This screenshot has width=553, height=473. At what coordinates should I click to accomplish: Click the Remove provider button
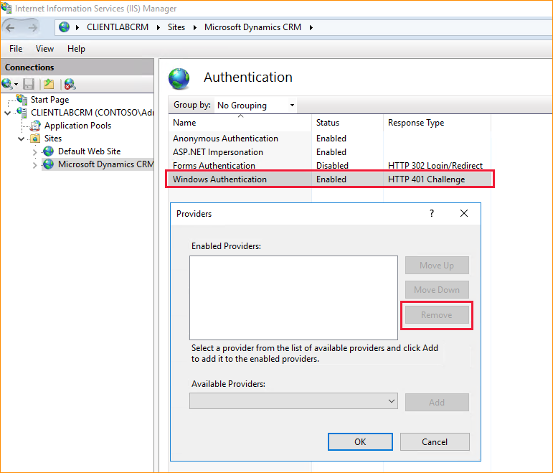click(x=437, y=315)
